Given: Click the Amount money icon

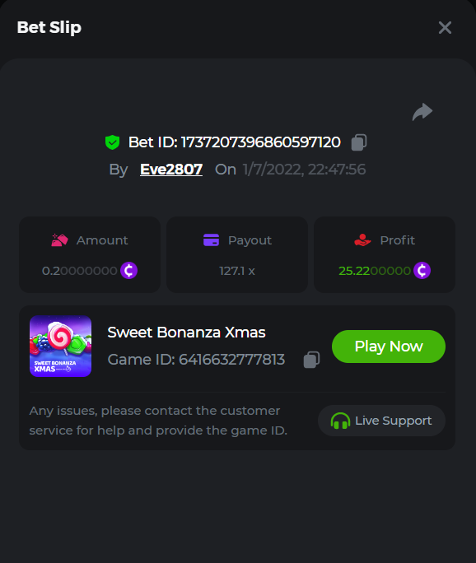Looking at the screenshot, I should pyautogui.click(x=59, y=240).
